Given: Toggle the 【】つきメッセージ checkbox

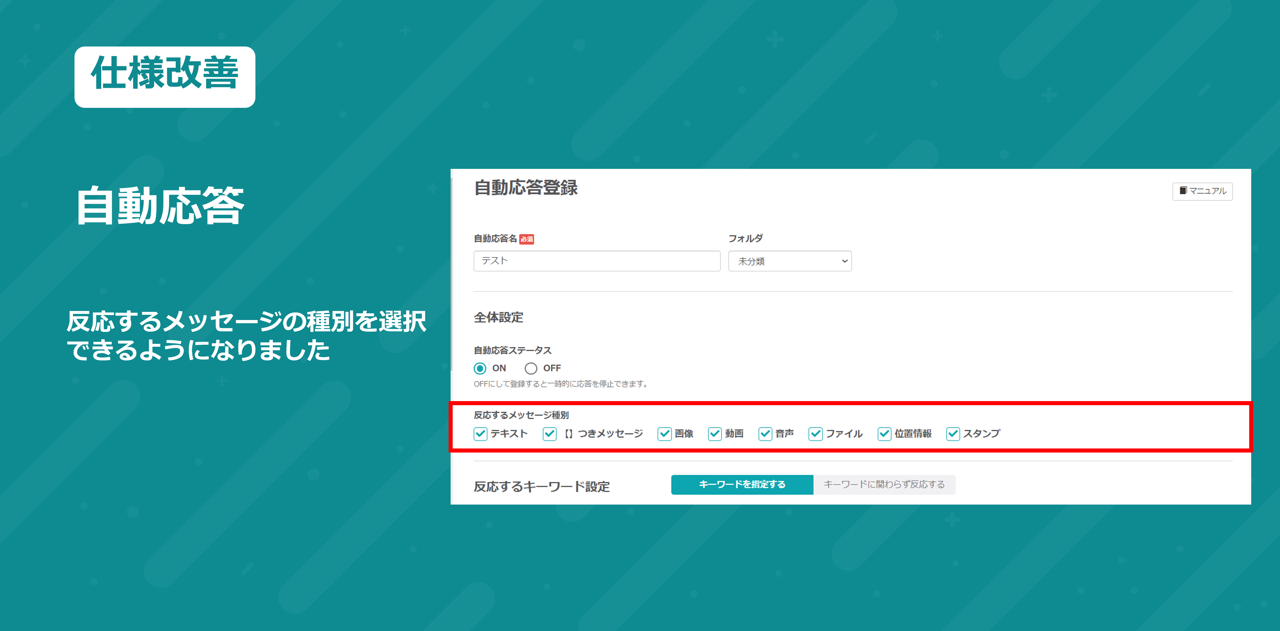Looking at the screenshot, I should (550, 434).
